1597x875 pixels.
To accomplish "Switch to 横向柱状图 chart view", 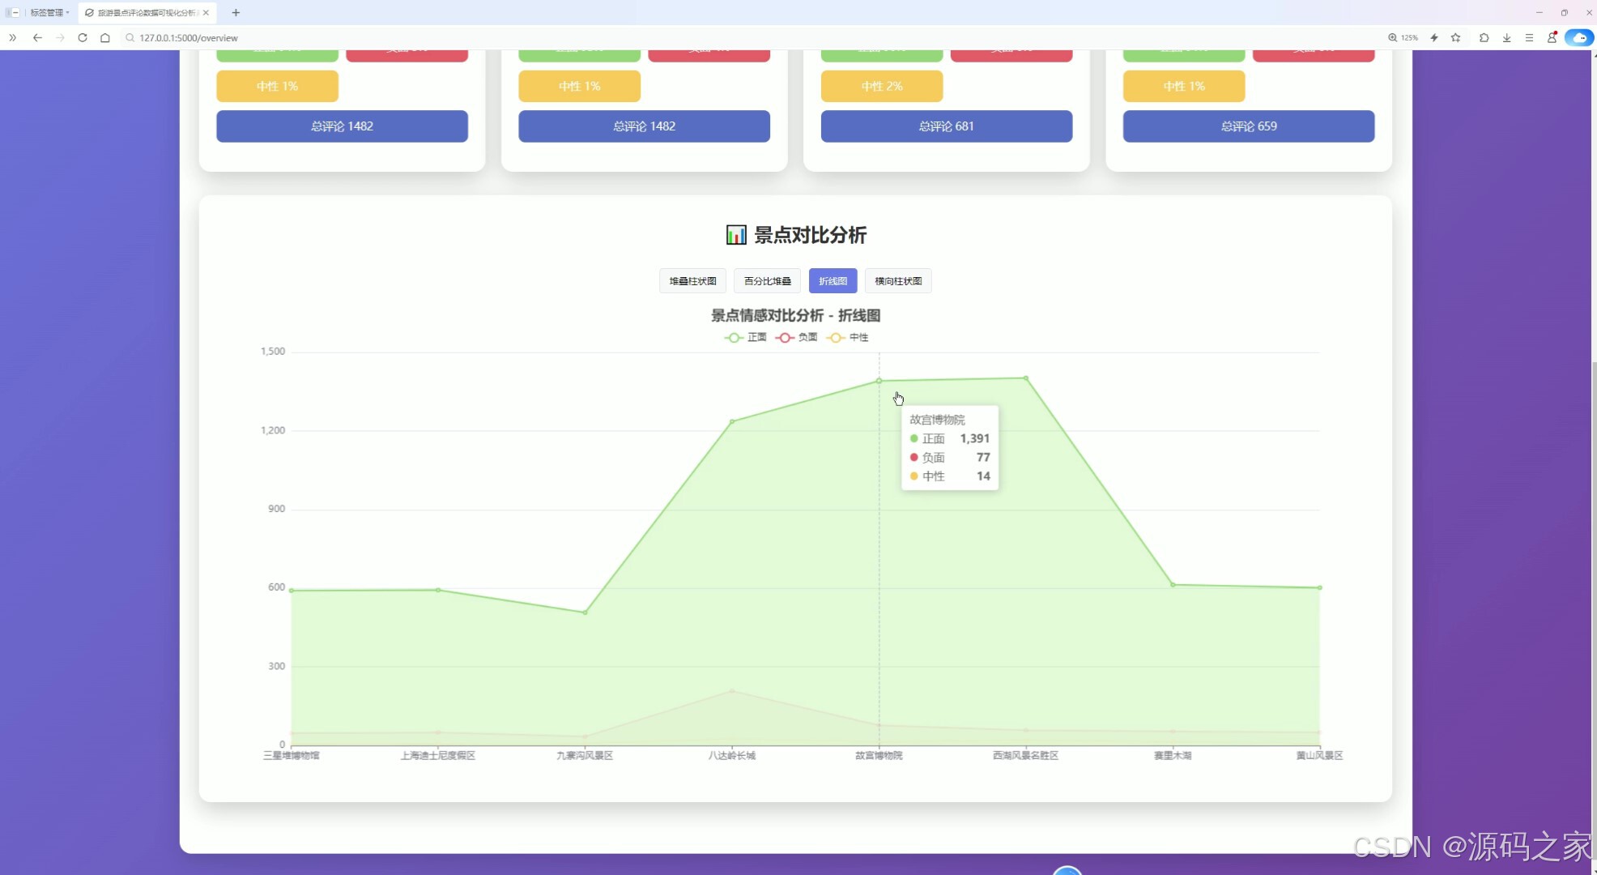I will [x=898, y=281].
